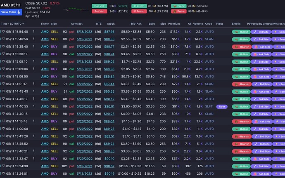This screenshot has width=285, height=178.
Task: Click Bearish tag on the 14:51:17 row
Action: point(242,84)
